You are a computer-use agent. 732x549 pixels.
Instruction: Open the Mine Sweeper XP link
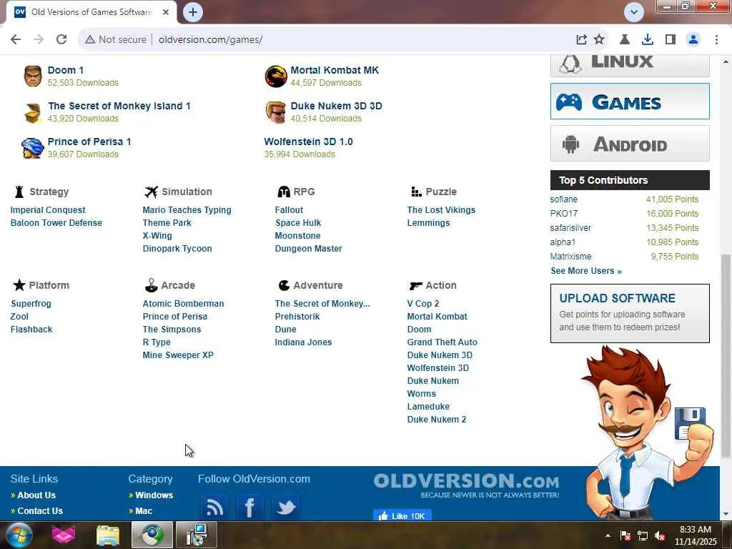click(178, 355)
